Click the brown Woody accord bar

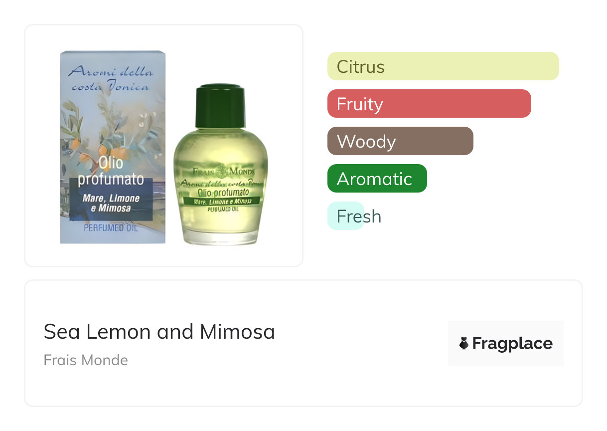tap(400, 141)
